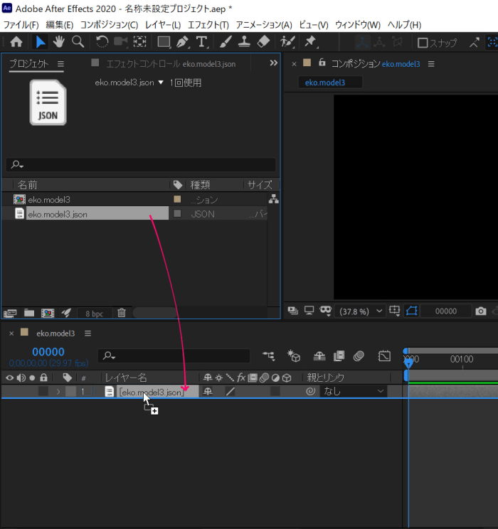
Task: Open grid and guide options icon
Action: 394,311
